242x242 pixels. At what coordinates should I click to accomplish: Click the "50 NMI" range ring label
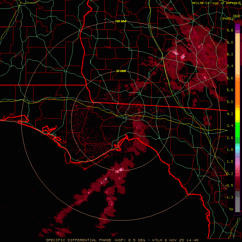[121, 71]
